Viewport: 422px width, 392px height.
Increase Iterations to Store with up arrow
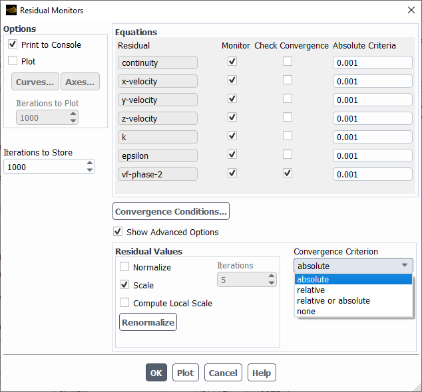click(x=90, y=163)
